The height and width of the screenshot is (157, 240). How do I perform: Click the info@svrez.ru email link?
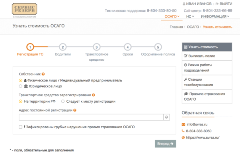(x=197, y=124)
